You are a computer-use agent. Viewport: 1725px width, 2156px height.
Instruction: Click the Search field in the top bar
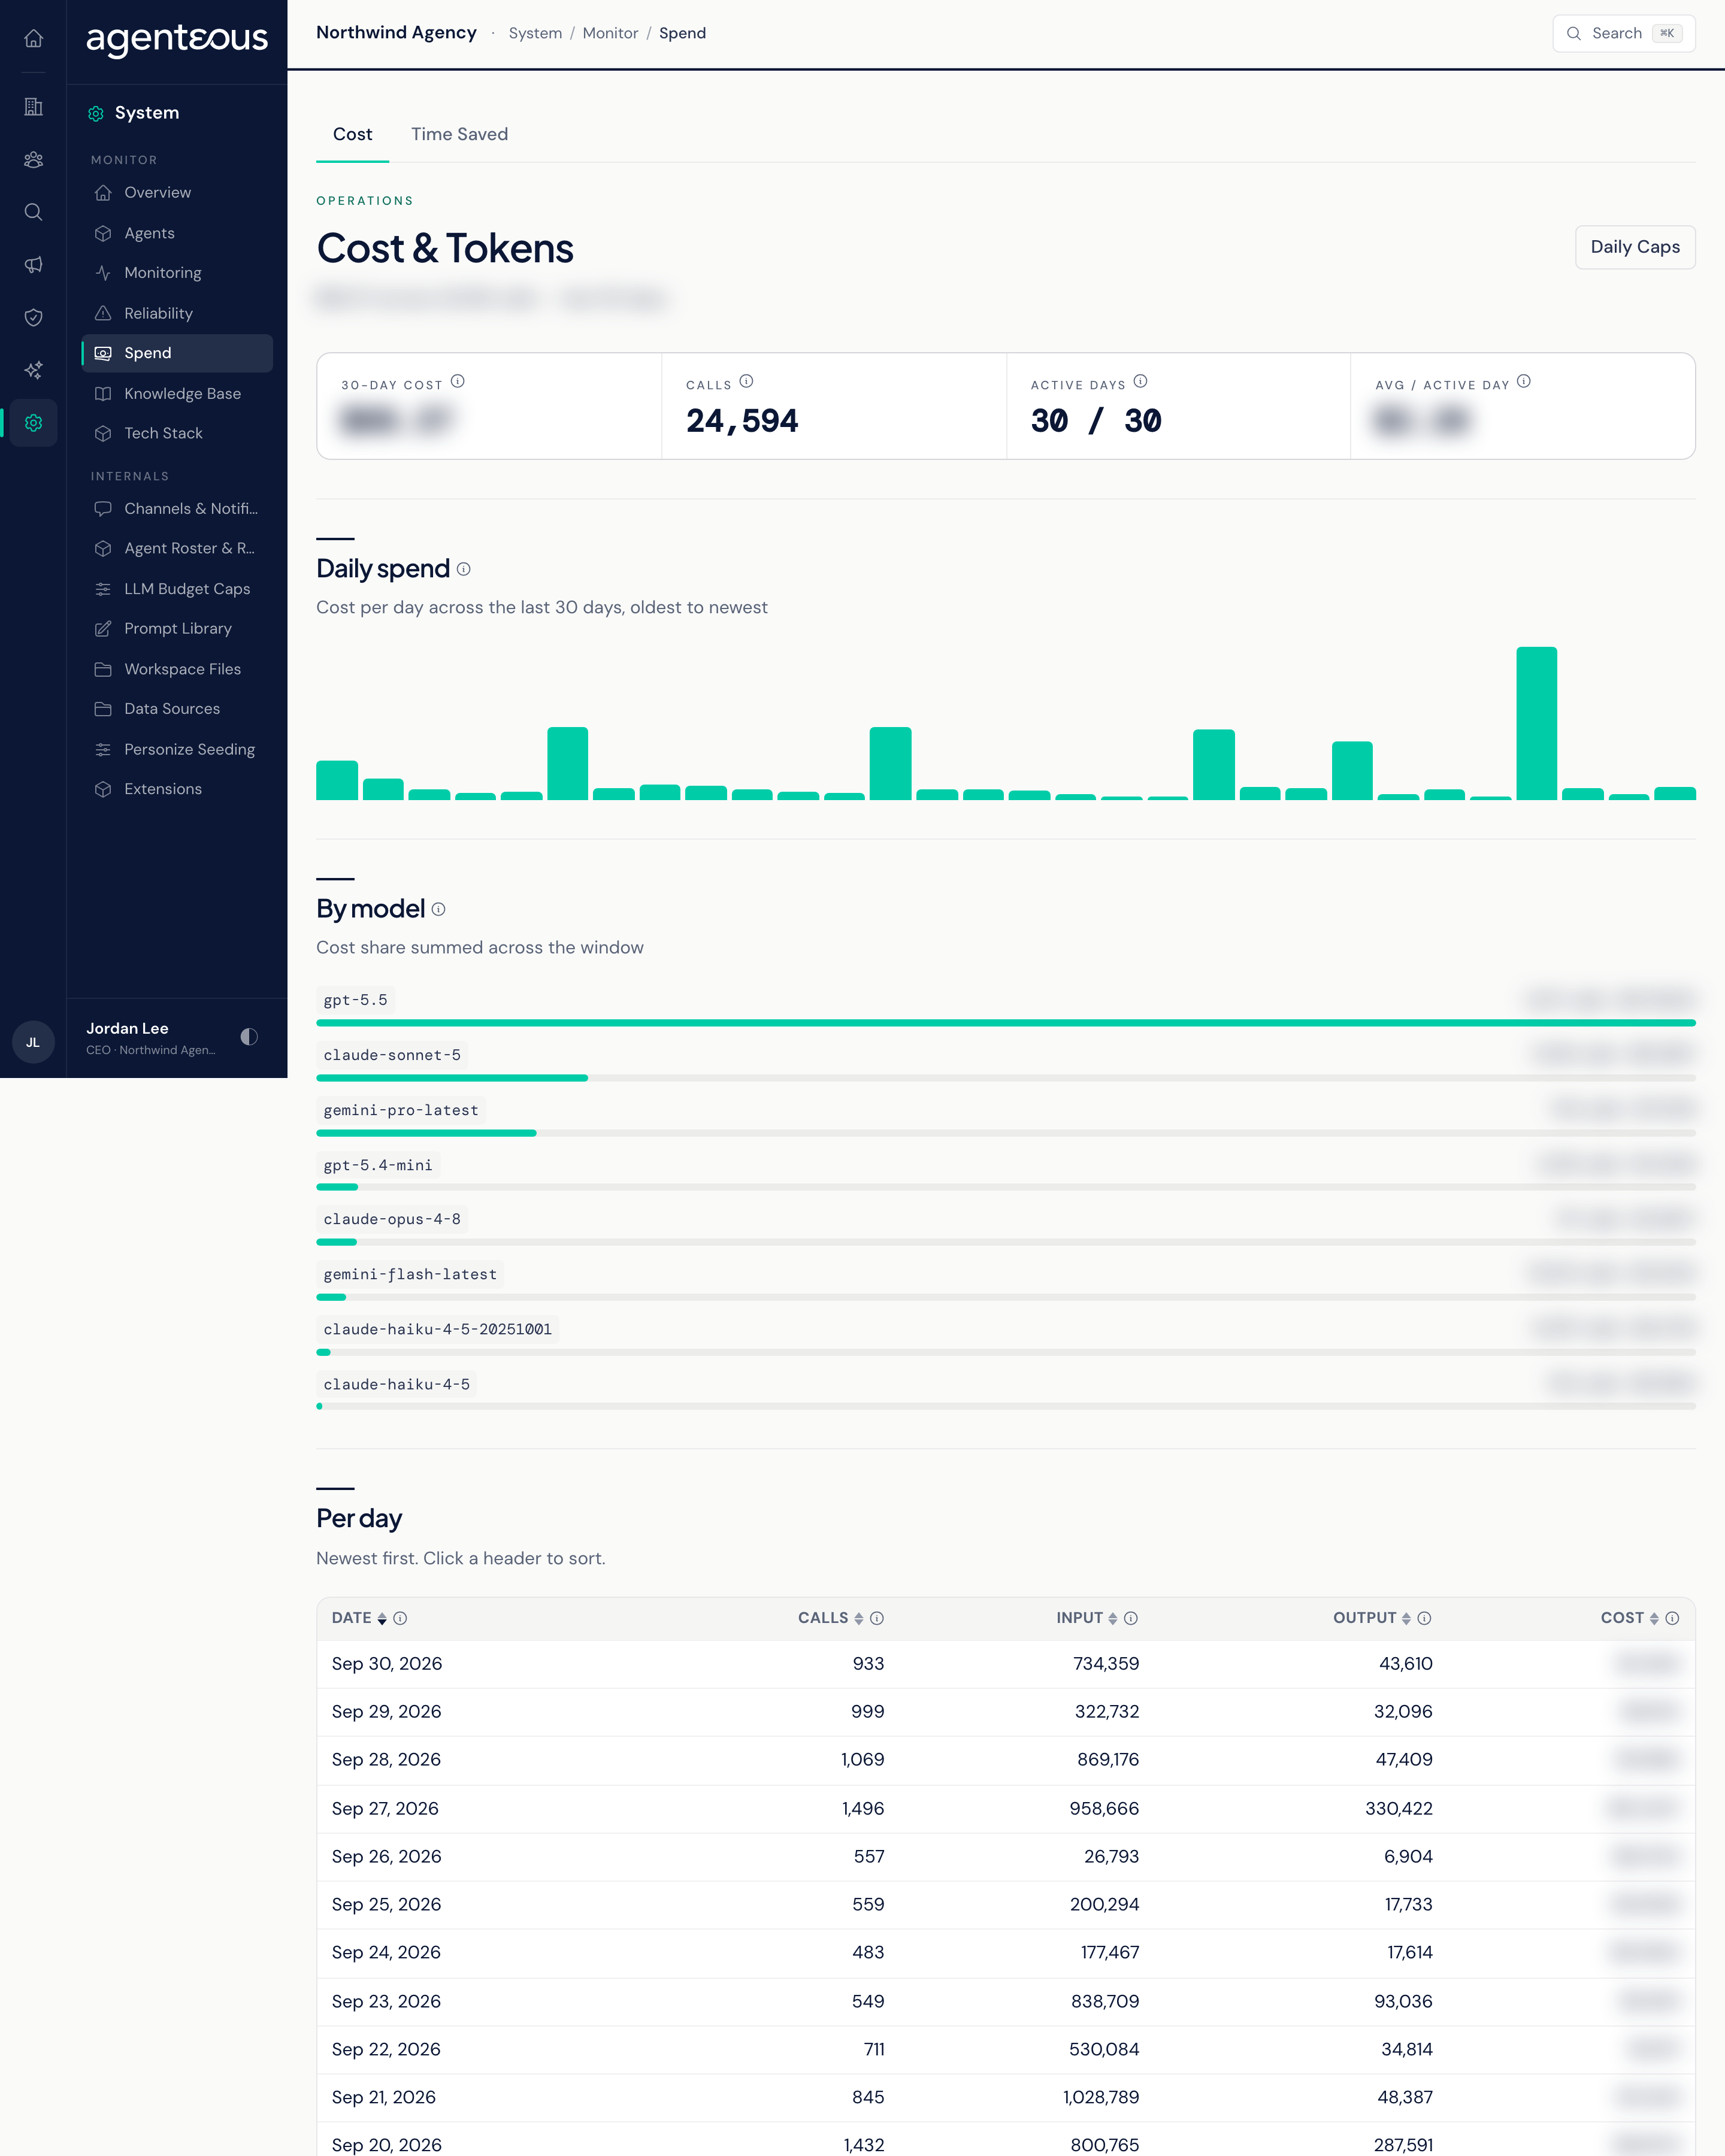tap(1623, 33)
